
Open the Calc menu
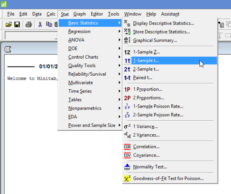click(x=51, y=14)
